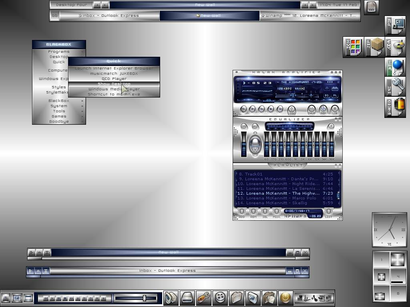Viewport: 410px width, 307px height.
Task: Toggle the PL playlist button in amplifier
Action: (x=335, y=96)
